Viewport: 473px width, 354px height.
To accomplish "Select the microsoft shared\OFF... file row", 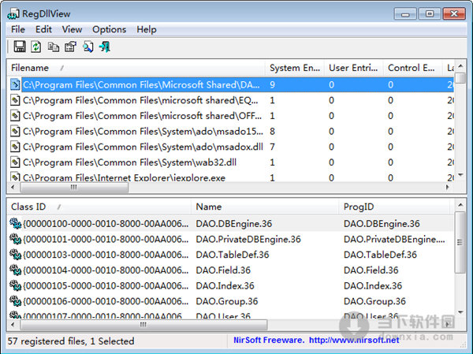I will 230,116.
